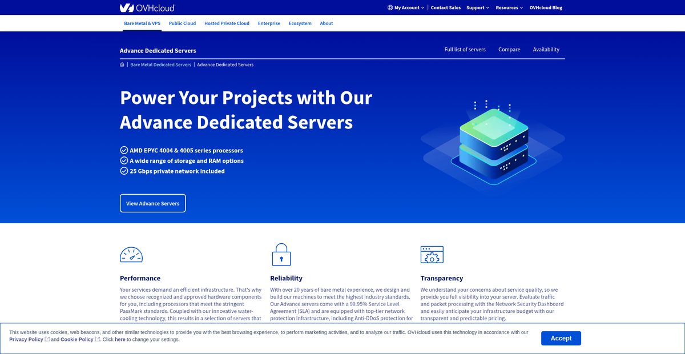Click the Performance speedometer icon
Viewport: 685px width, 354px height.
click(131, 255)
